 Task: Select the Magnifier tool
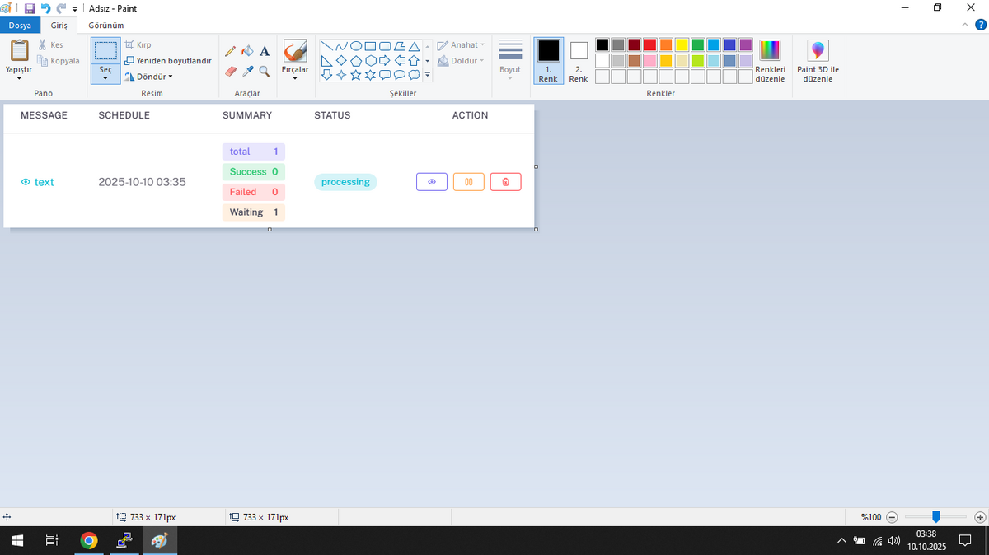[x=265, y=72]
